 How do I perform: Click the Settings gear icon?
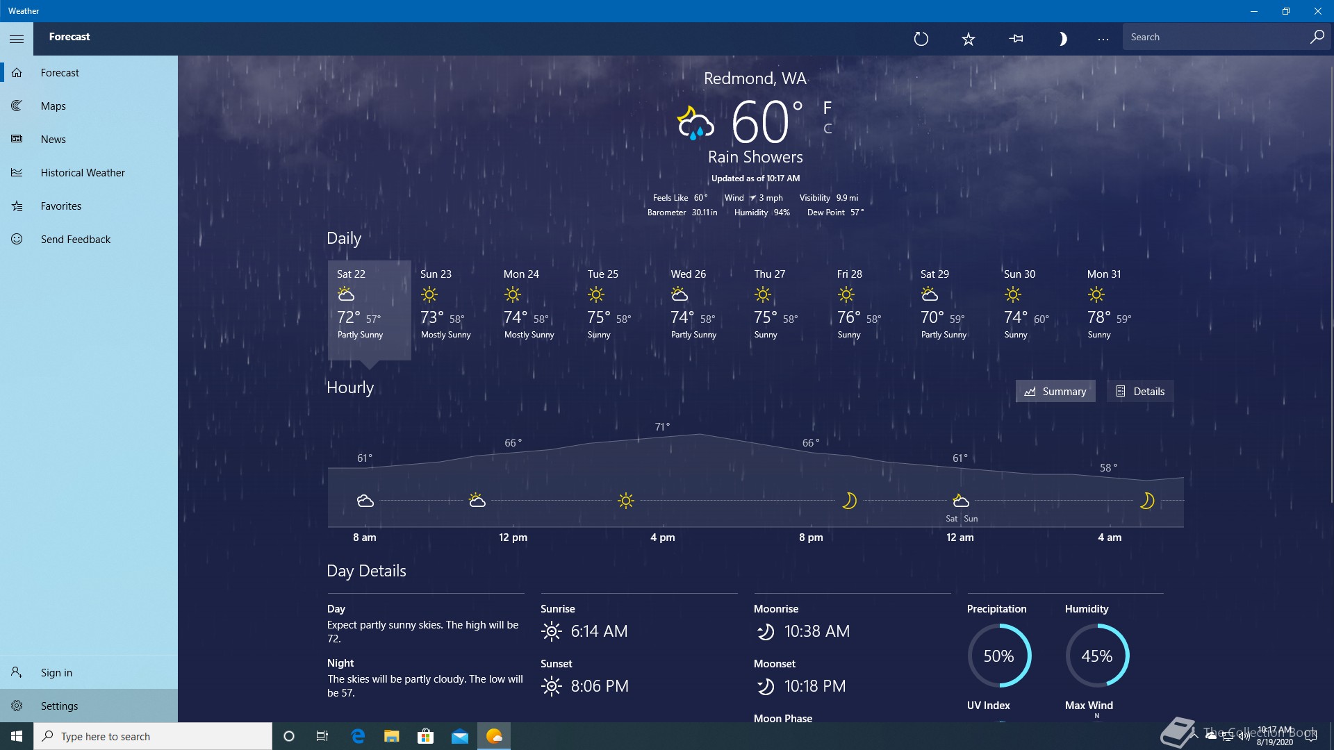[x=17, y=706]
